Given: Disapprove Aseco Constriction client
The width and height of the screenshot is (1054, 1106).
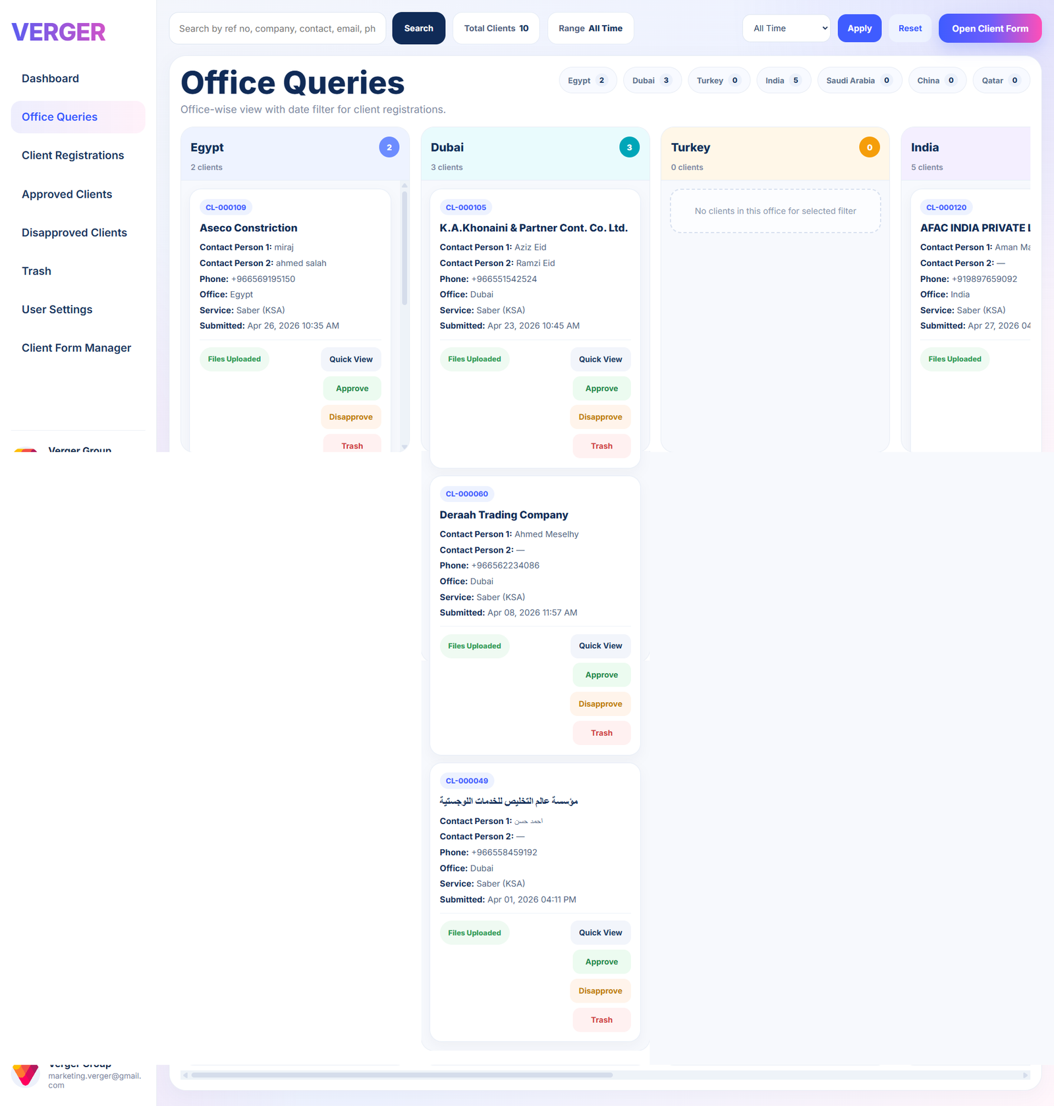Looking at the screenshot, I should point(351,417).
